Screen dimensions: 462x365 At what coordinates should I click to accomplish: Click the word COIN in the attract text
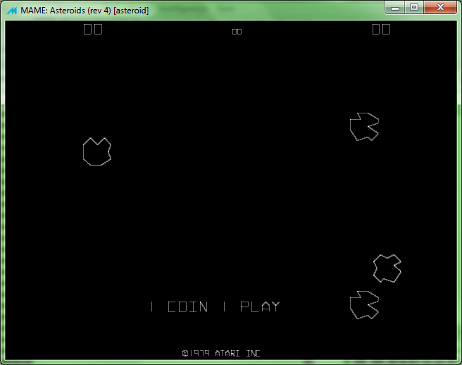pyautogui.click(x=188, y=307)
